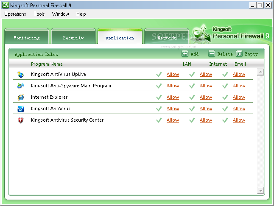274x206 pixels.
Task: Select the Internet Explorer program icon
Action: pos(21,97)
